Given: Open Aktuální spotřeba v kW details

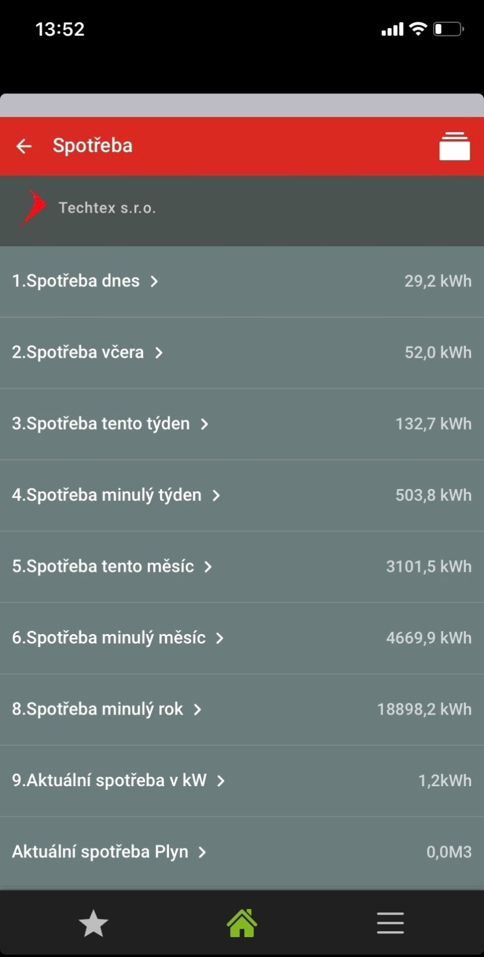Looking at the screenshot, I should [110, 781].
